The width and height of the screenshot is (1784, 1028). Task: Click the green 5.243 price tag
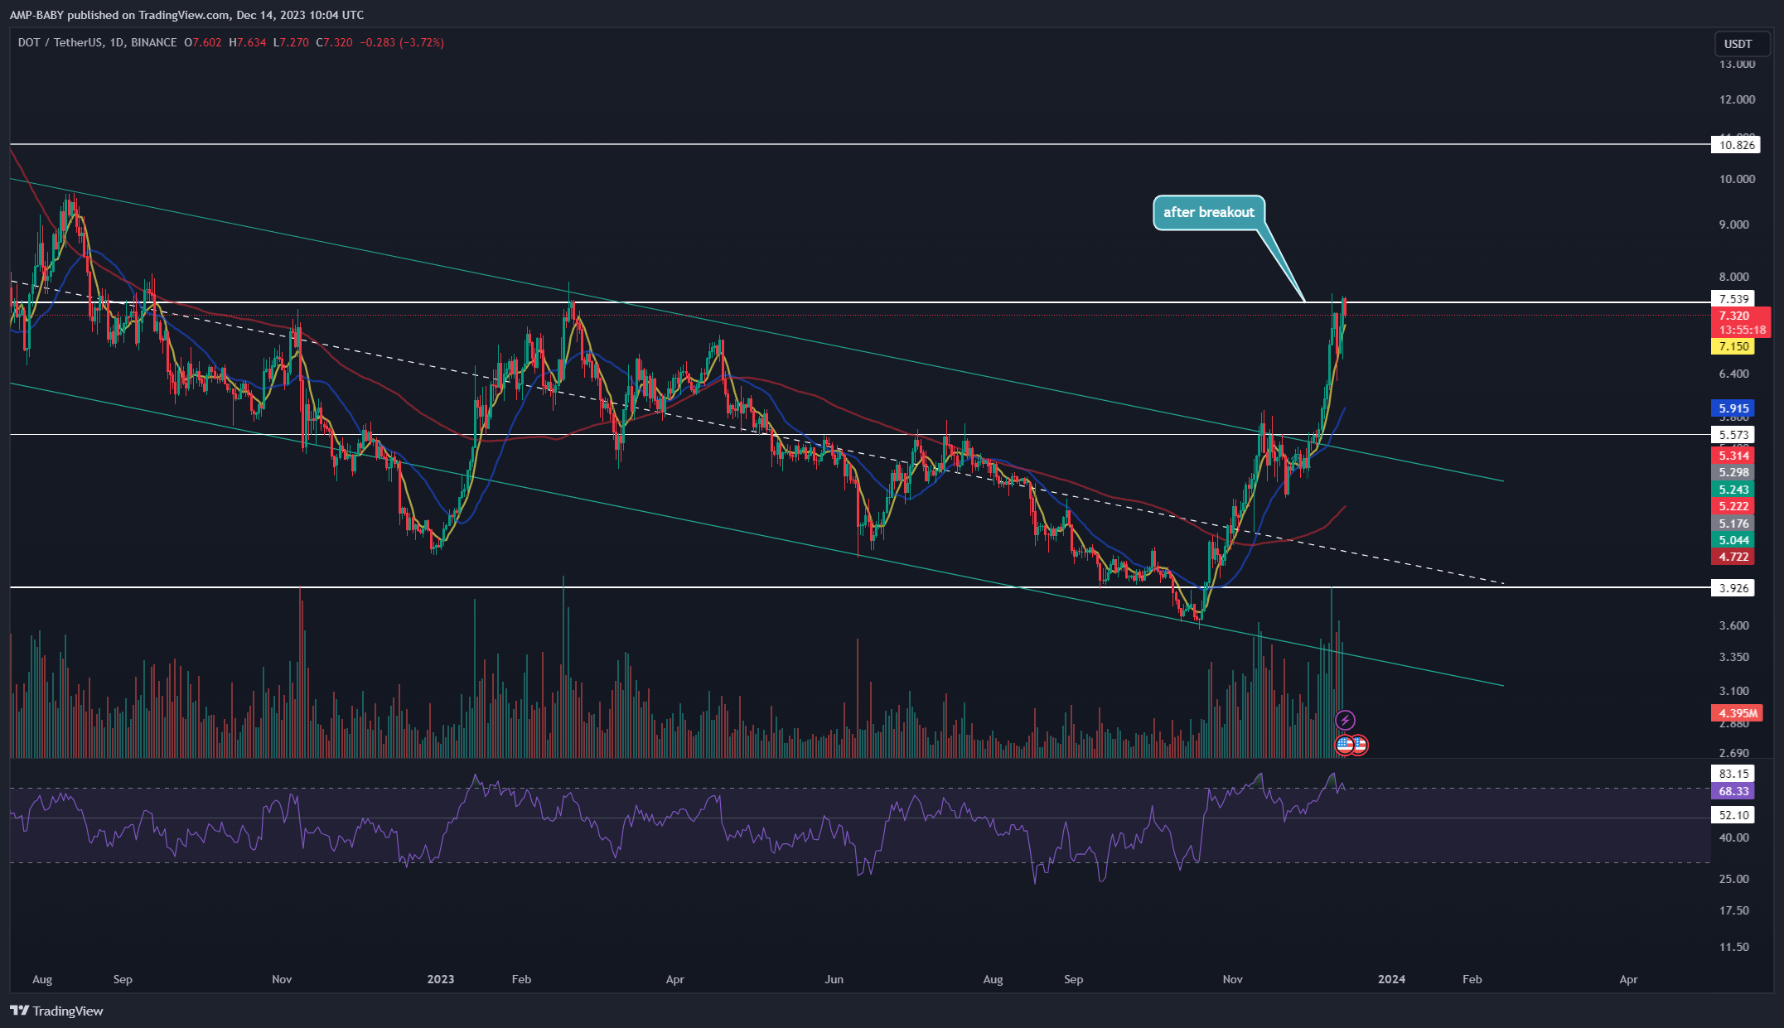(1733, 490)
